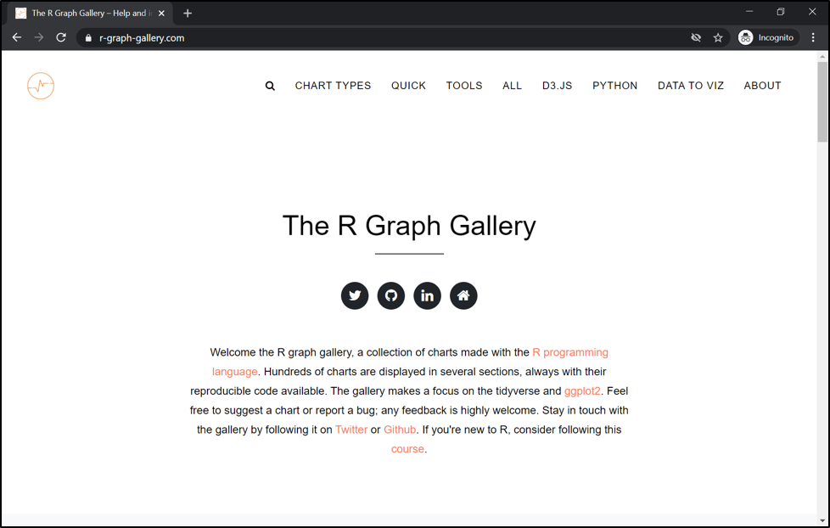
Task: Open the TOOLS menu item
Action: point(464,86)
